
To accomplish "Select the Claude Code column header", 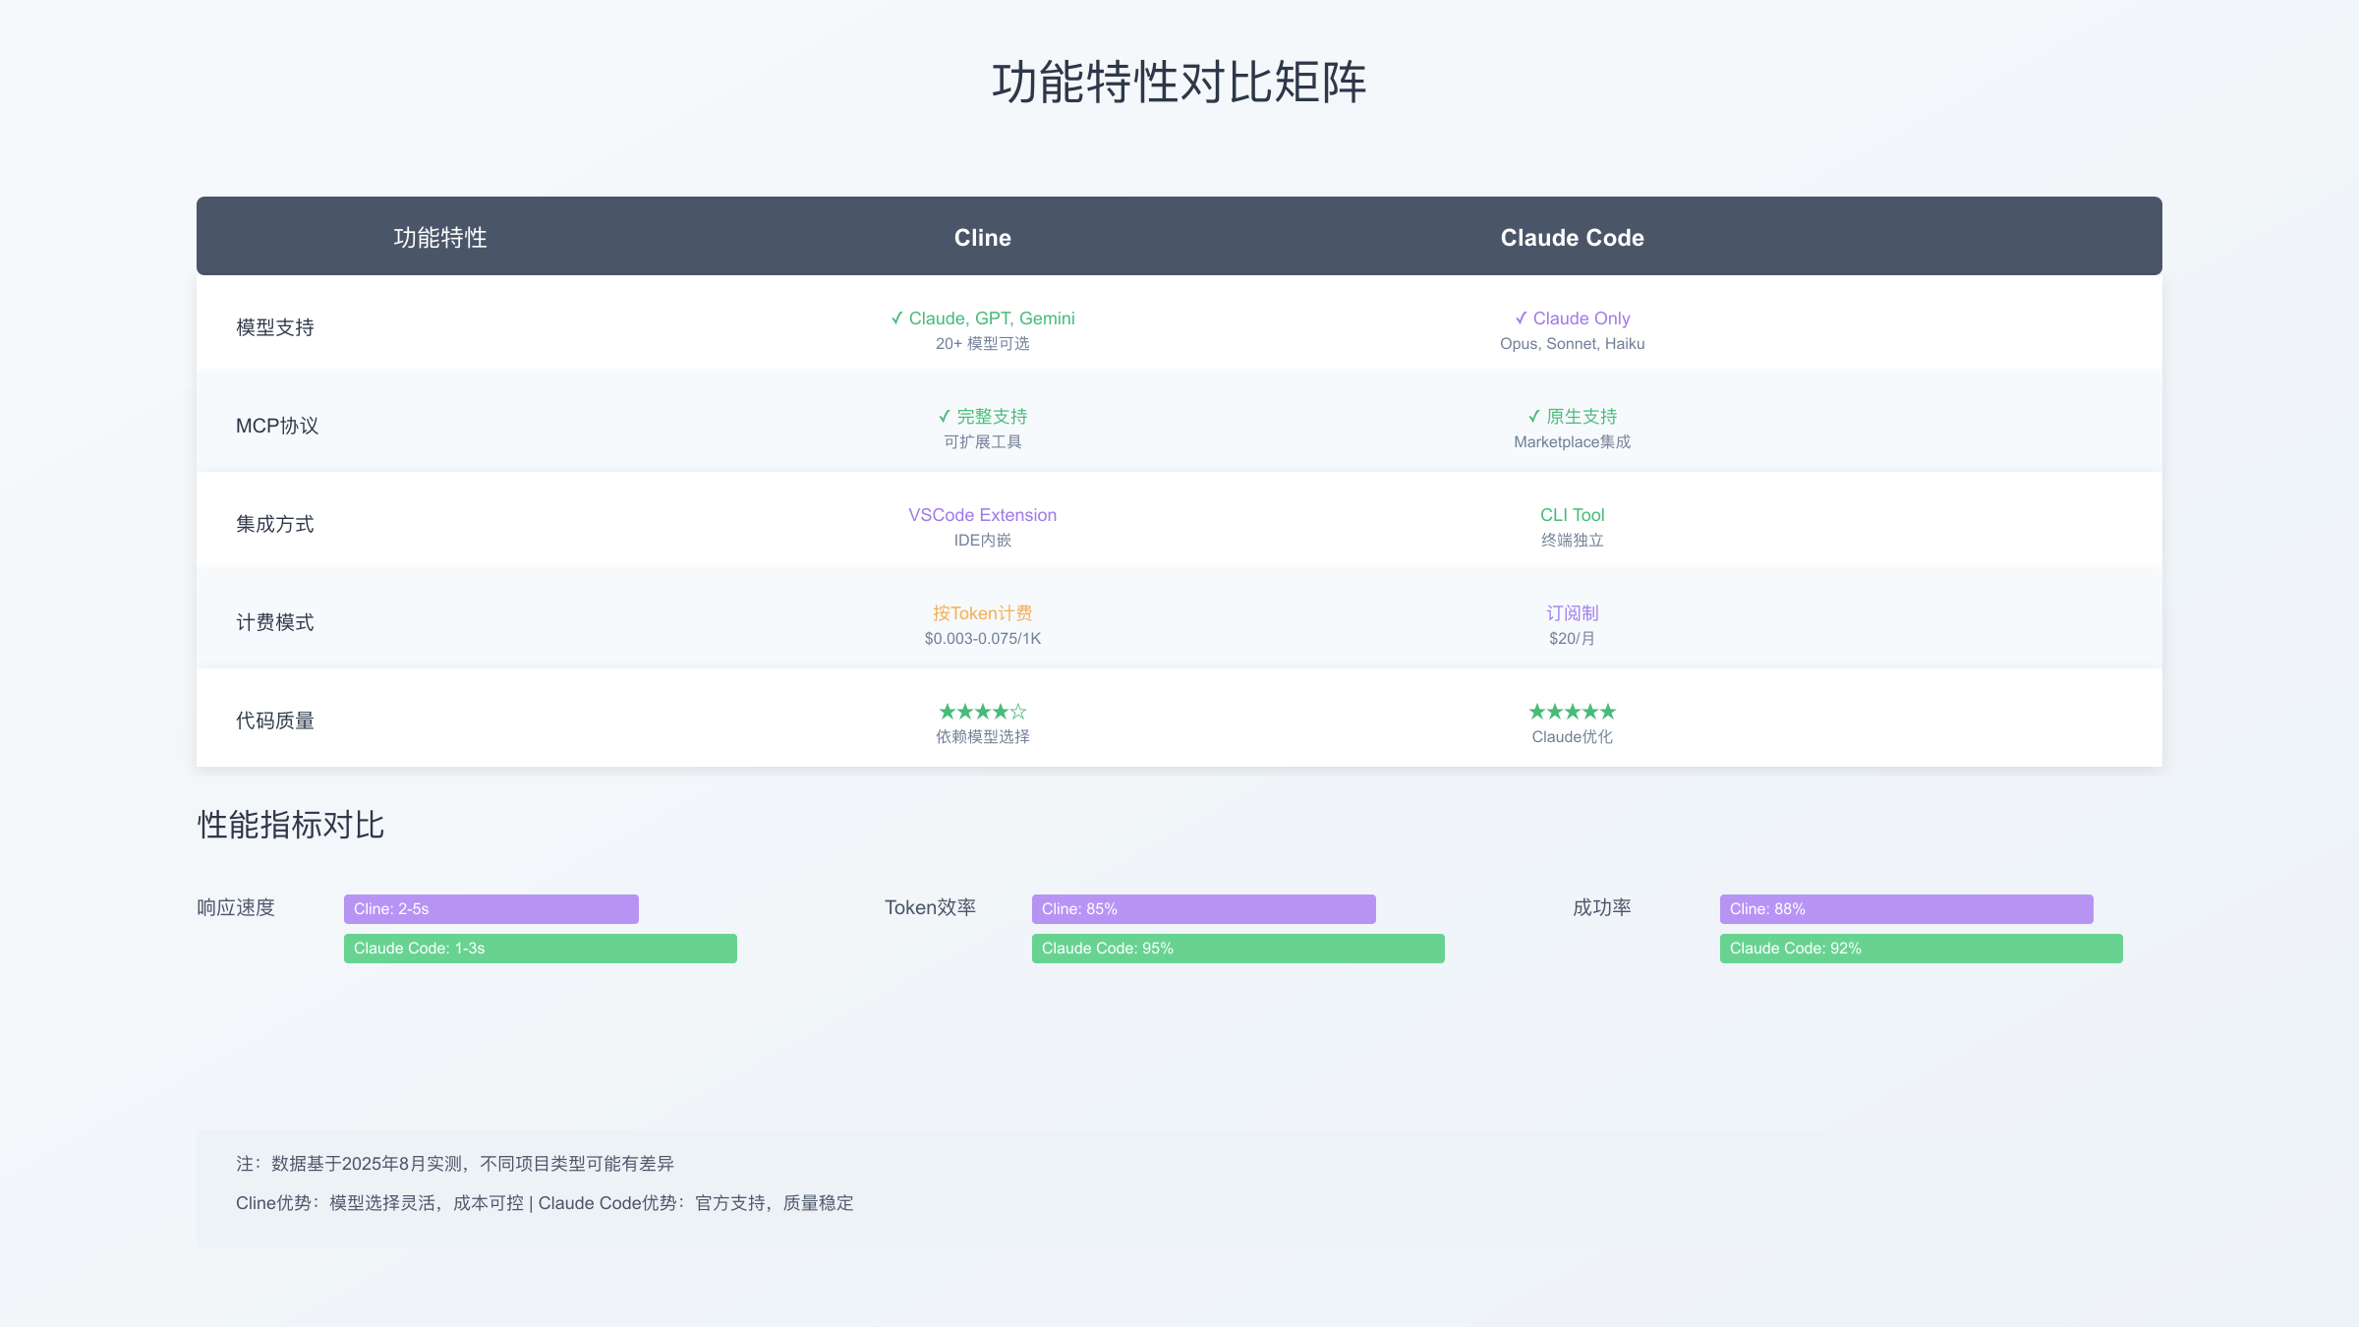I will tap(1573, 238).
